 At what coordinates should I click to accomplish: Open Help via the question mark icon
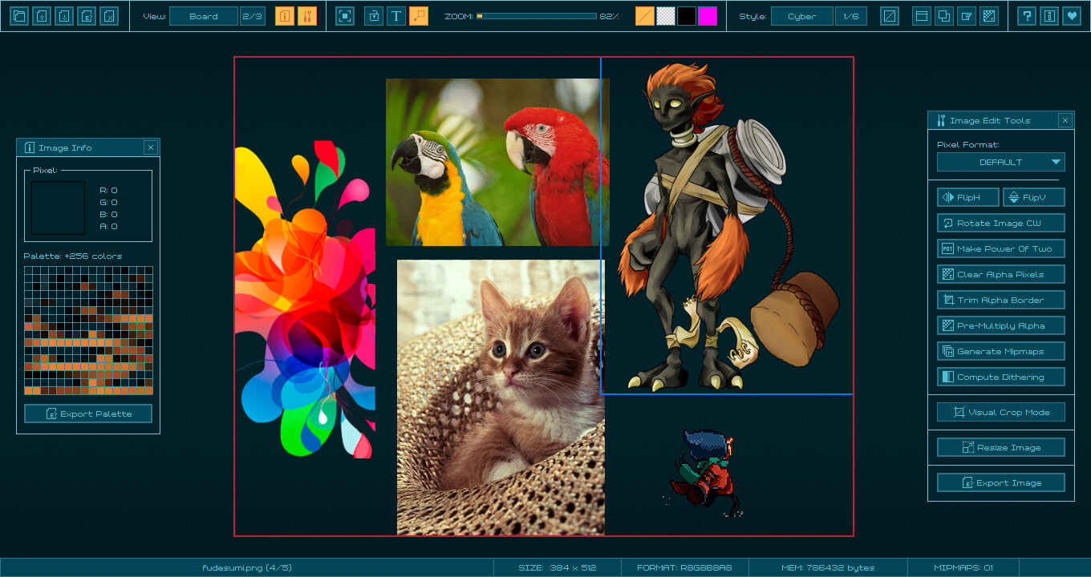[x=1027, y=15]
